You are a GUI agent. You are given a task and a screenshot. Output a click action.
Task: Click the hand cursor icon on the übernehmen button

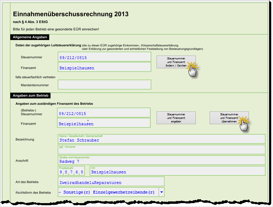(244, 125)
